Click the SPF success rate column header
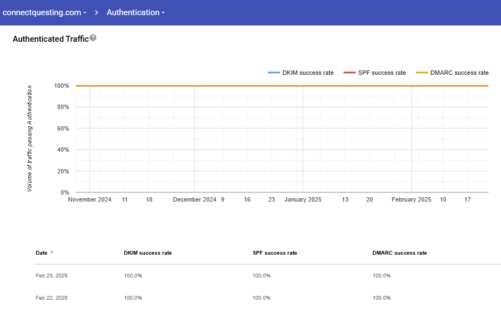The image size is (501, 311). (274, 253)
